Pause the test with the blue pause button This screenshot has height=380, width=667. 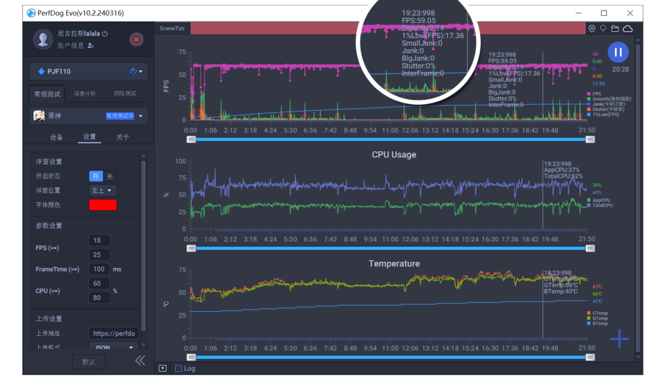[x=618, y=52]
